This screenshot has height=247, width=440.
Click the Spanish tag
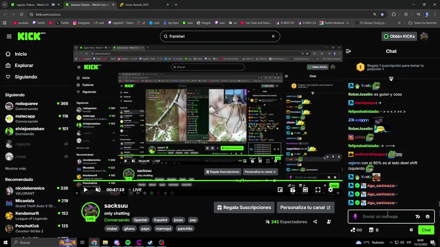click(x=141, y=220)
